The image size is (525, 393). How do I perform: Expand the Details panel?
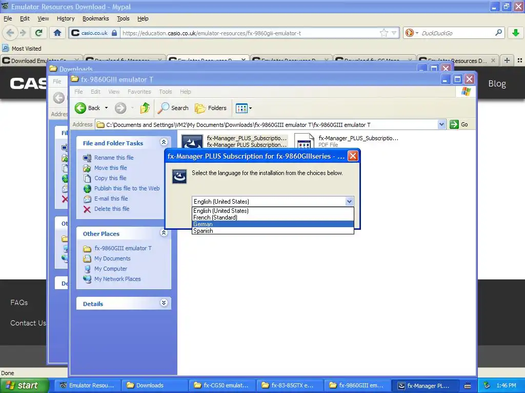(x=164, y=303)
